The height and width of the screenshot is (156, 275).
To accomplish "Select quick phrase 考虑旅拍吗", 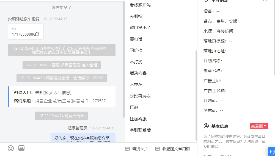I will point(140,5).
